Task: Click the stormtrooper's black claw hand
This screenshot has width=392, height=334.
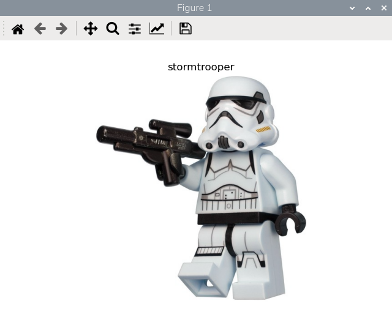Action: point(290,221)
